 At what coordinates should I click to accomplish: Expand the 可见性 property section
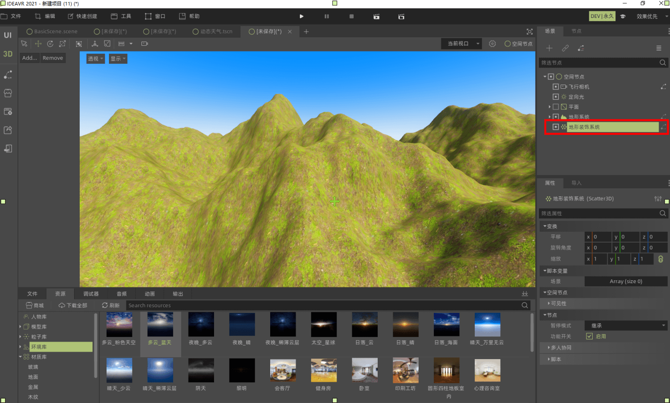tap(604, 303)
